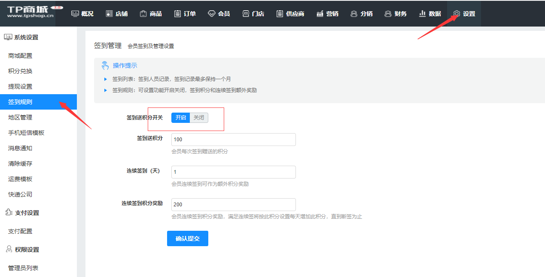
Task: Click the 签到送积分 input field
Action: [x=233, y=140]
